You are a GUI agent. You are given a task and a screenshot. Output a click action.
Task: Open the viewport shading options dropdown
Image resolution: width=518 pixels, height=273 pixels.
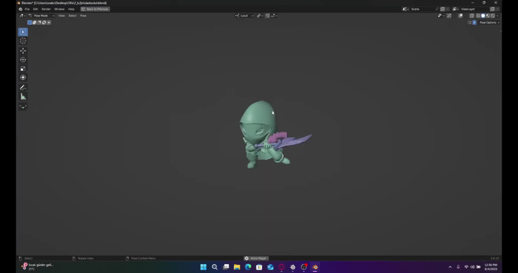coord(497,16)
